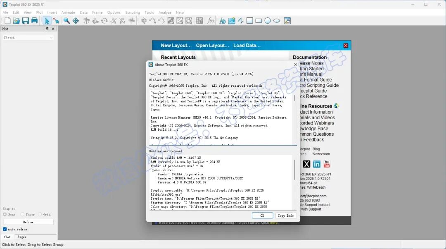Create a new layout with the blank page icon
446x249 pixels.
pos(7,21)
